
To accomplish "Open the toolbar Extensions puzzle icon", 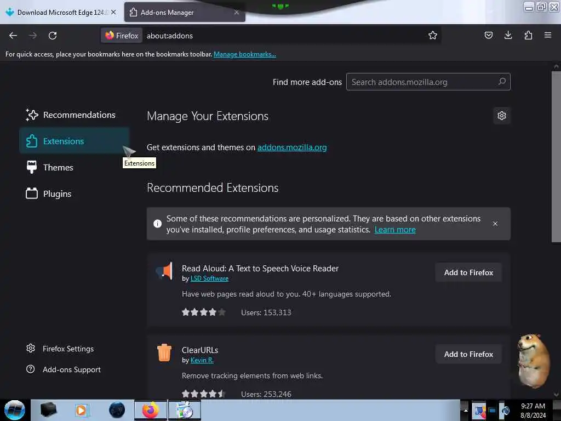I will 528,35.
